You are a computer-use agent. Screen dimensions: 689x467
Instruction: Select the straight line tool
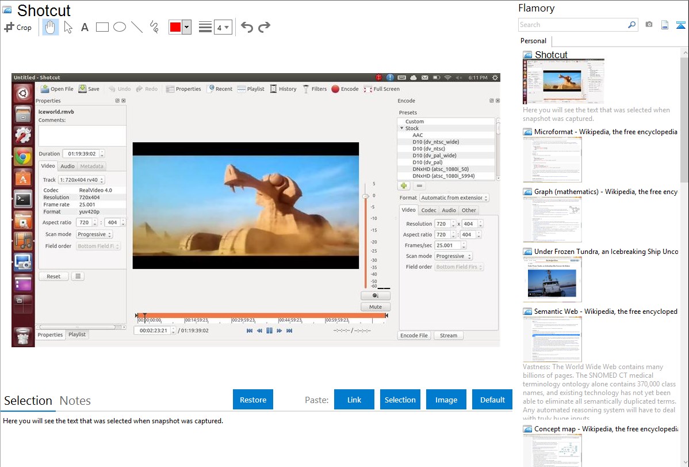click(x=137, y=27)
